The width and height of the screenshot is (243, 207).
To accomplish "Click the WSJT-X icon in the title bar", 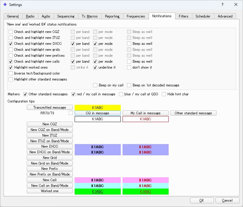I will (4, 4).
